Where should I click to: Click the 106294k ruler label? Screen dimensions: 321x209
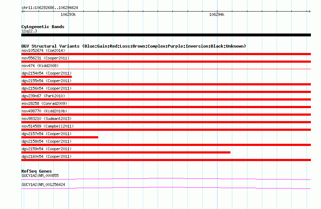[217, 14]
